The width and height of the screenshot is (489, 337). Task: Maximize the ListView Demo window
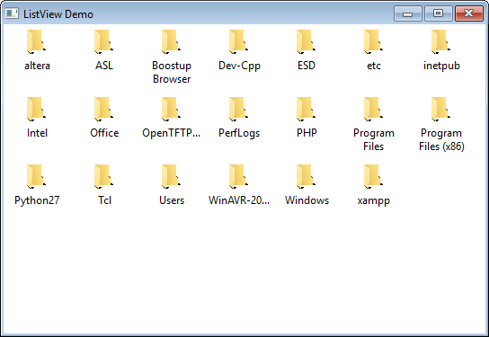coord(438,13)
